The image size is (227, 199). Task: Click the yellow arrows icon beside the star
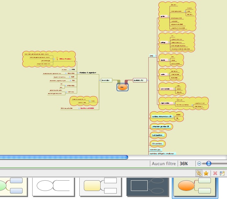pos(199,173)
